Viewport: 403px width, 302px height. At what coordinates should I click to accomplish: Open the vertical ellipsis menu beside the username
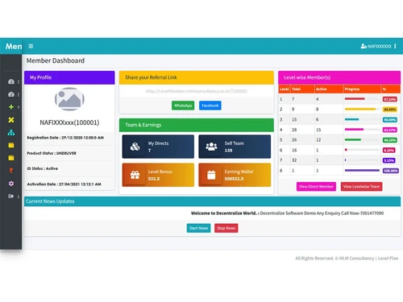coord(395,46)
